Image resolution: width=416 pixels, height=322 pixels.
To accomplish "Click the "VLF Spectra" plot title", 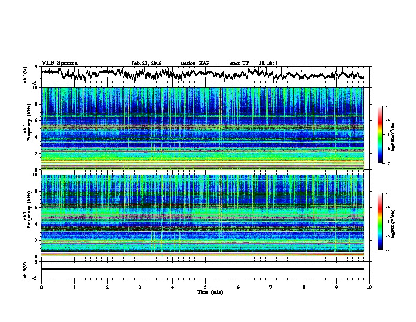I will coord(59,63).
